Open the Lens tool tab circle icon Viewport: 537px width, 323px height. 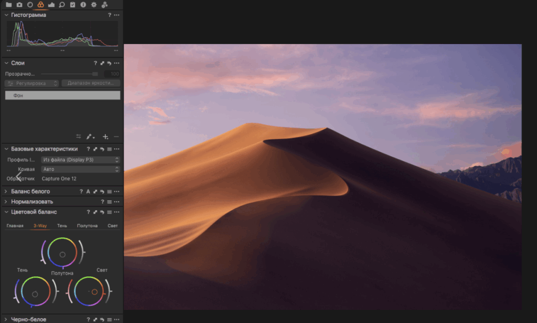(30, 5)
